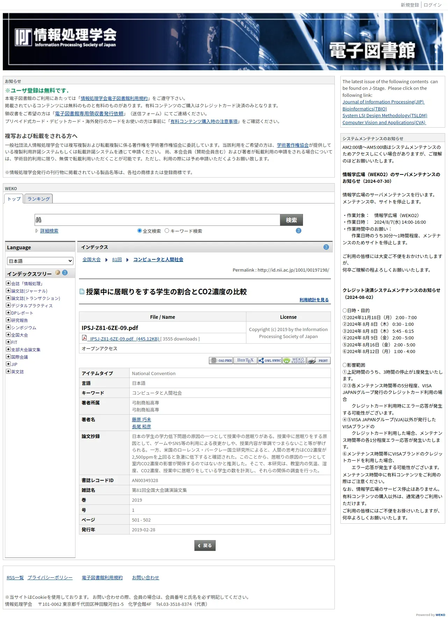Open Computer Vision and Applications(CVA) link
The image size is (448, 617).
pos(384,122)
